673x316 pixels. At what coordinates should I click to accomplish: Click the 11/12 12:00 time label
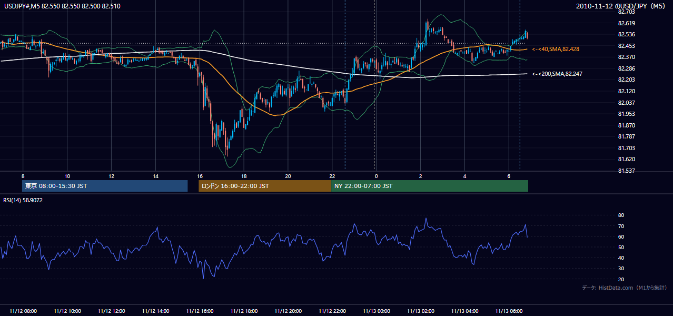click(112, 311)
